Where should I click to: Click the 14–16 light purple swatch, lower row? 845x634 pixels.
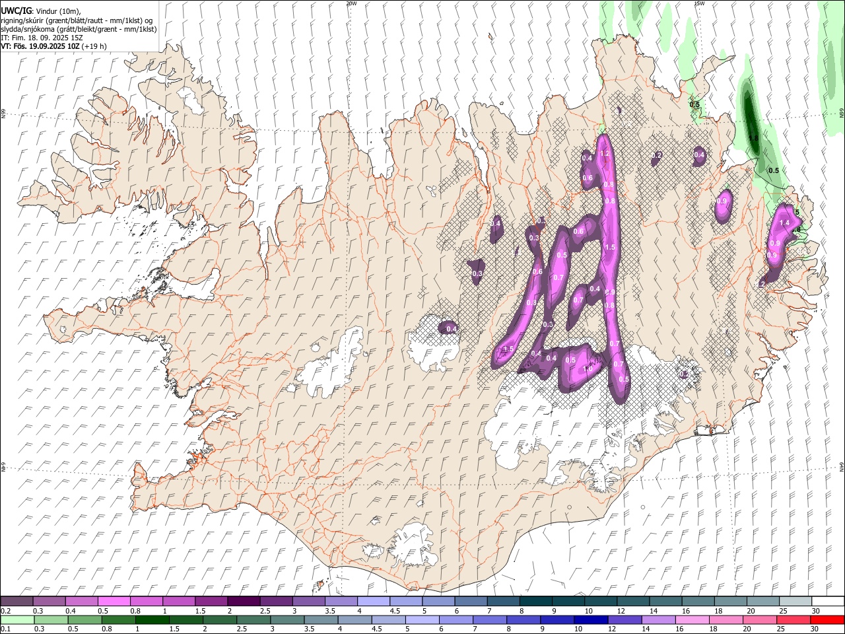(x=658, y=620)
